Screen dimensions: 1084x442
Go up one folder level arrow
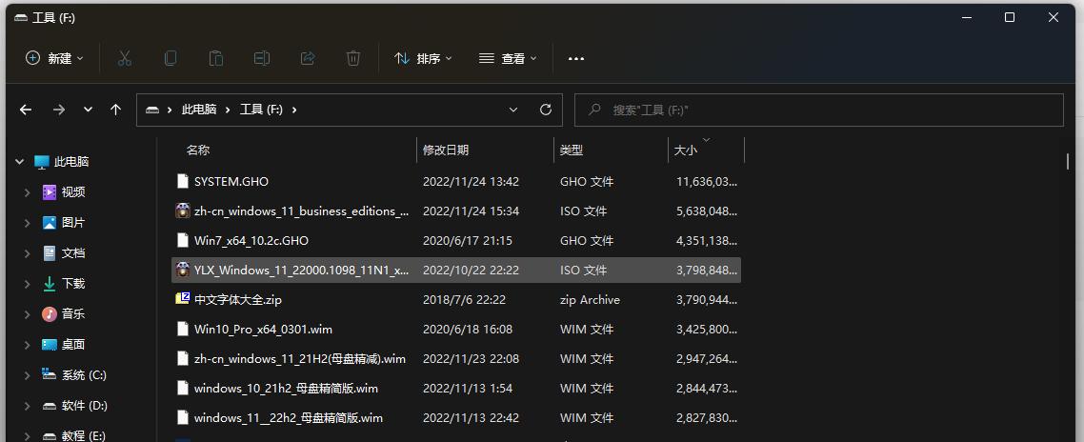(x=115, y=110)
